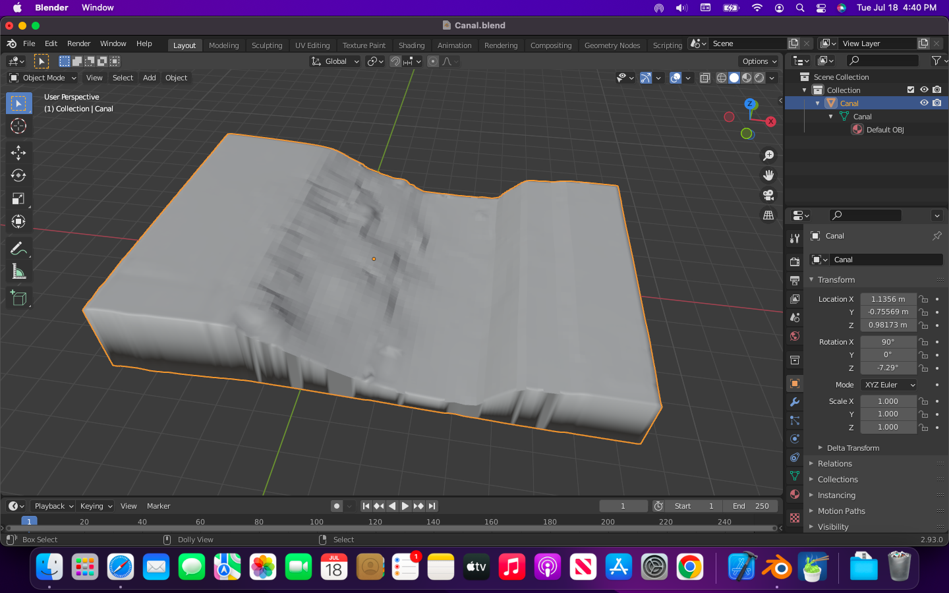Image resolution: width=949 pixels, height=593 pixels.
Task: Open the World properties tab
Action: point(795,336)
